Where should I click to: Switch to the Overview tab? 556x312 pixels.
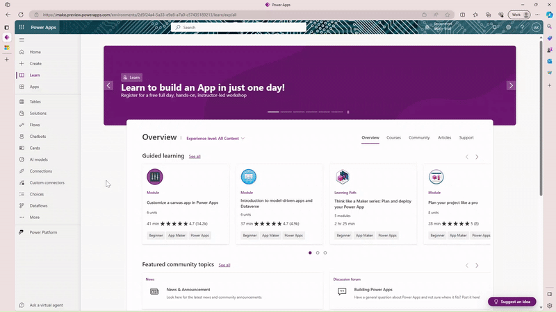(370, 137)
